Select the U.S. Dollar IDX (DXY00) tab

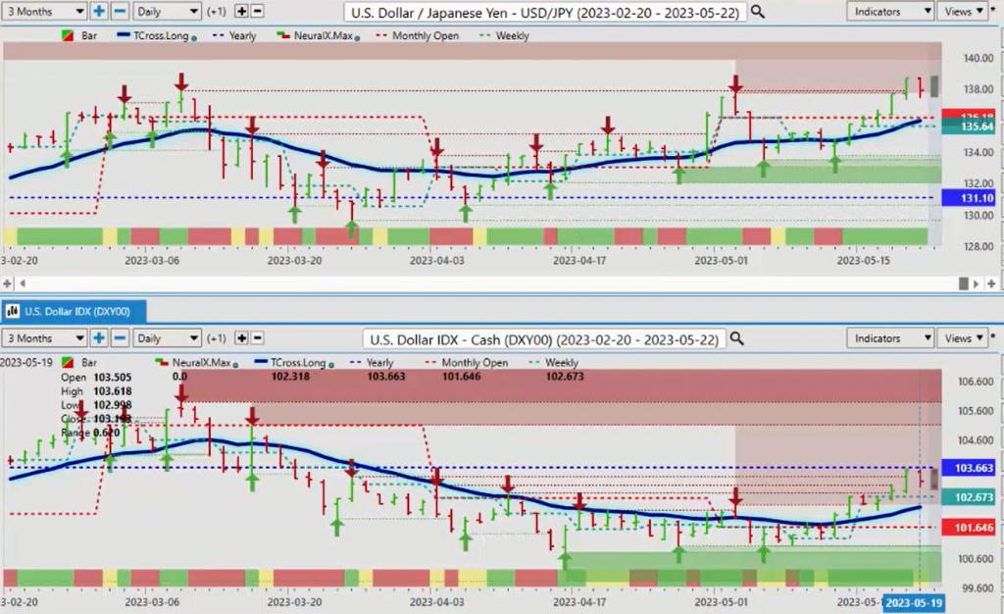point(74,311)
